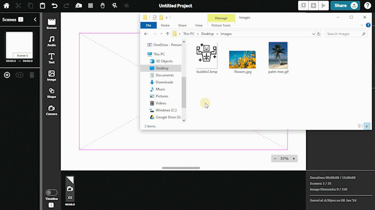Click the canvas horizontal scrollbar

pyautogui.click(x=181, y=168)
